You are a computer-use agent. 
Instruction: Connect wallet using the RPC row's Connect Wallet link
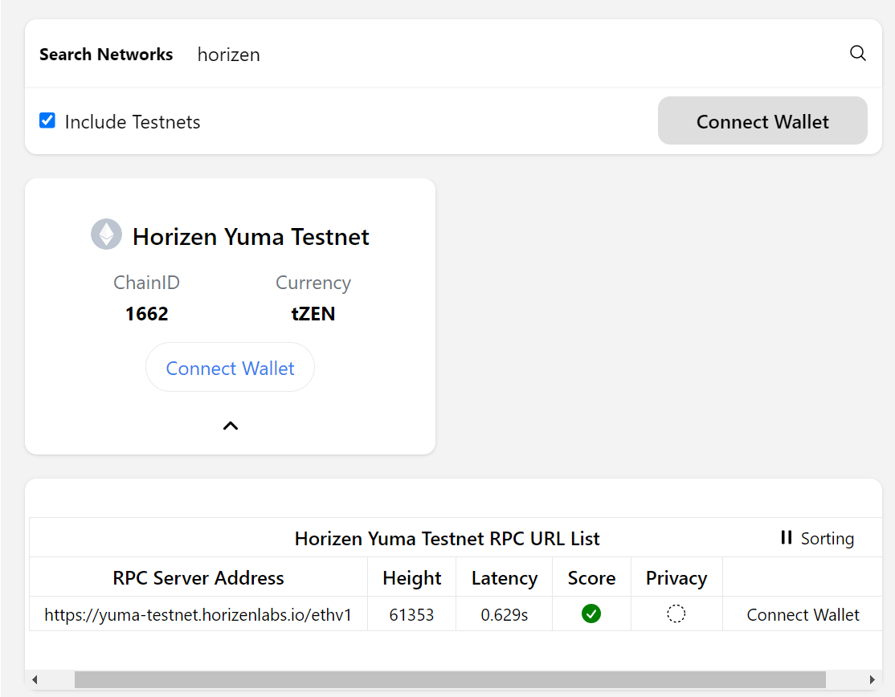(803, 613)
